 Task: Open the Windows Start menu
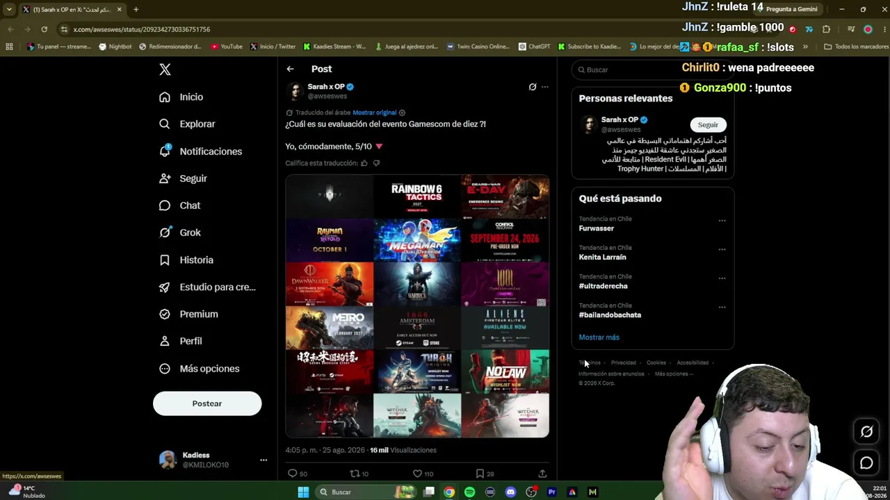[303, 492]
